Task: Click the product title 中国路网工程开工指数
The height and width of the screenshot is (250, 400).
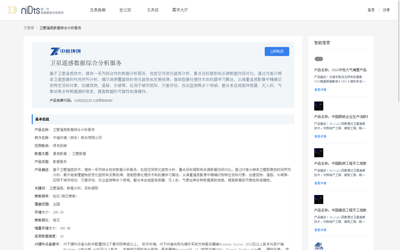Action: (x=349, y=163)
